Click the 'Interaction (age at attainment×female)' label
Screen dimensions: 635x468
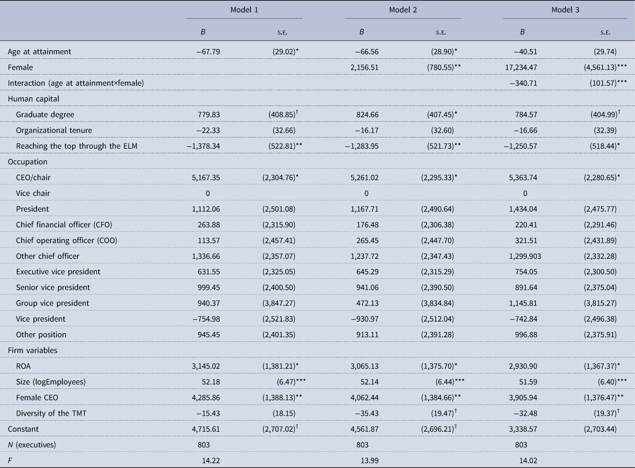point(76,83)
